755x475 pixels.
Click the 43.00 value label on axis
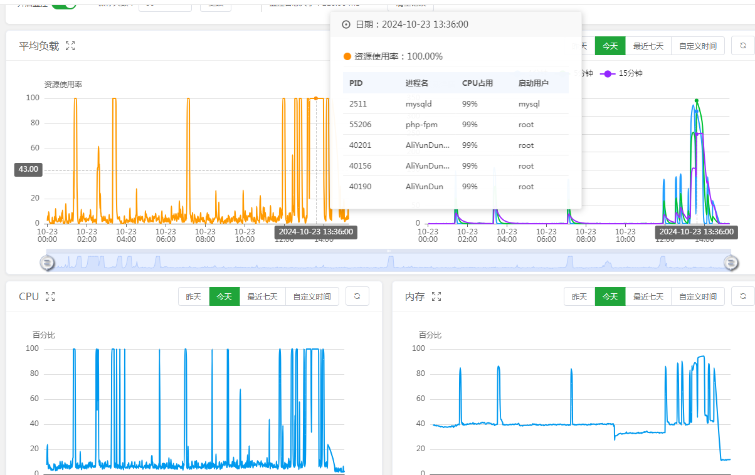tap(28, 169)
